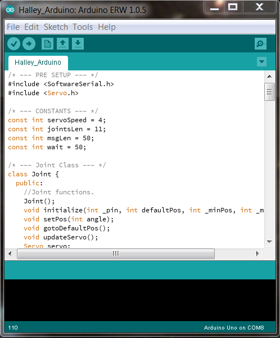Click the 'Joint();' constructor line
The width and height of the screenshot is (280, 338).
pos(39,201)
